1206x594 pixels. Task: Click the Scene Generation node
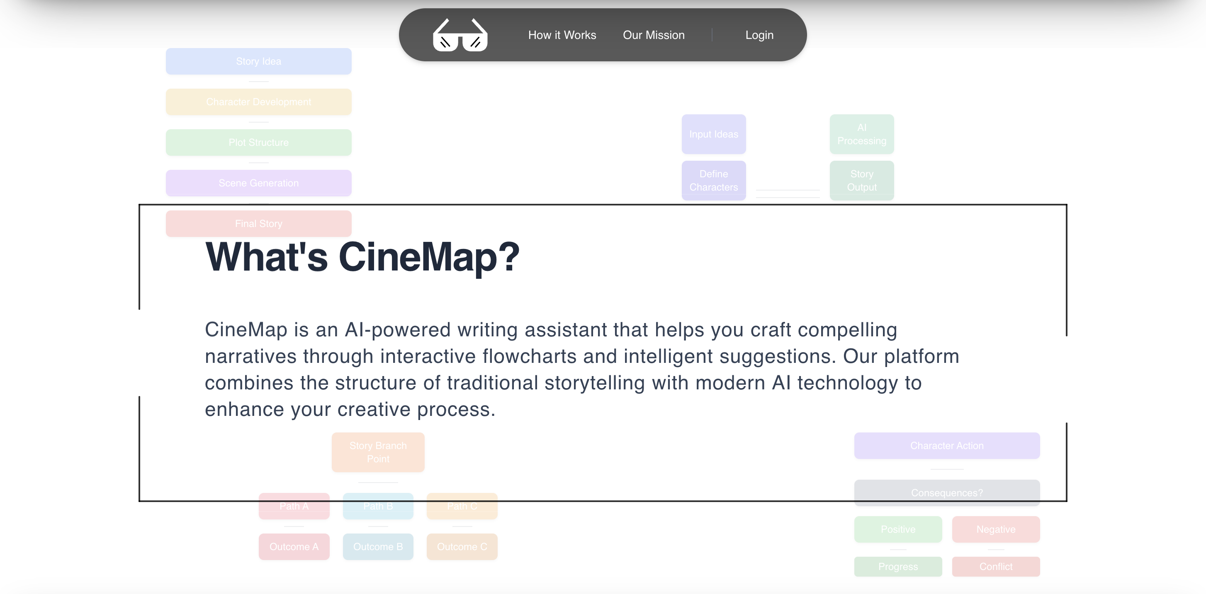tap(258, 183)
